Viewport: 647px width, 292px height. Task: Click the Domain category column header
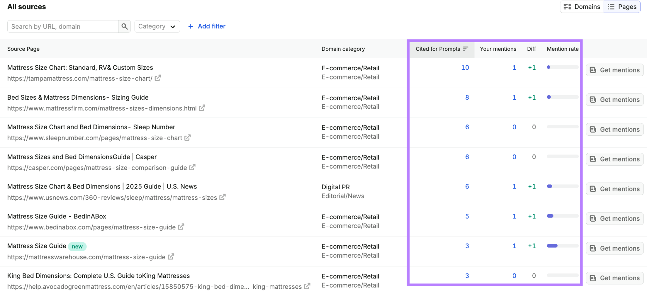click(343, 49)
